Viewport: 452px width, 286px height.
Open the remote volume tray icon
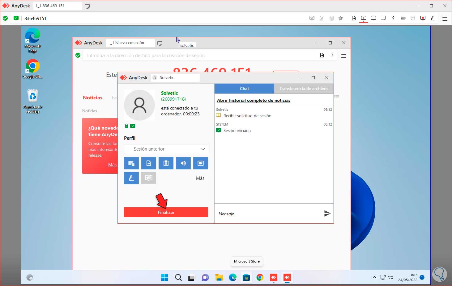point(390,277)
